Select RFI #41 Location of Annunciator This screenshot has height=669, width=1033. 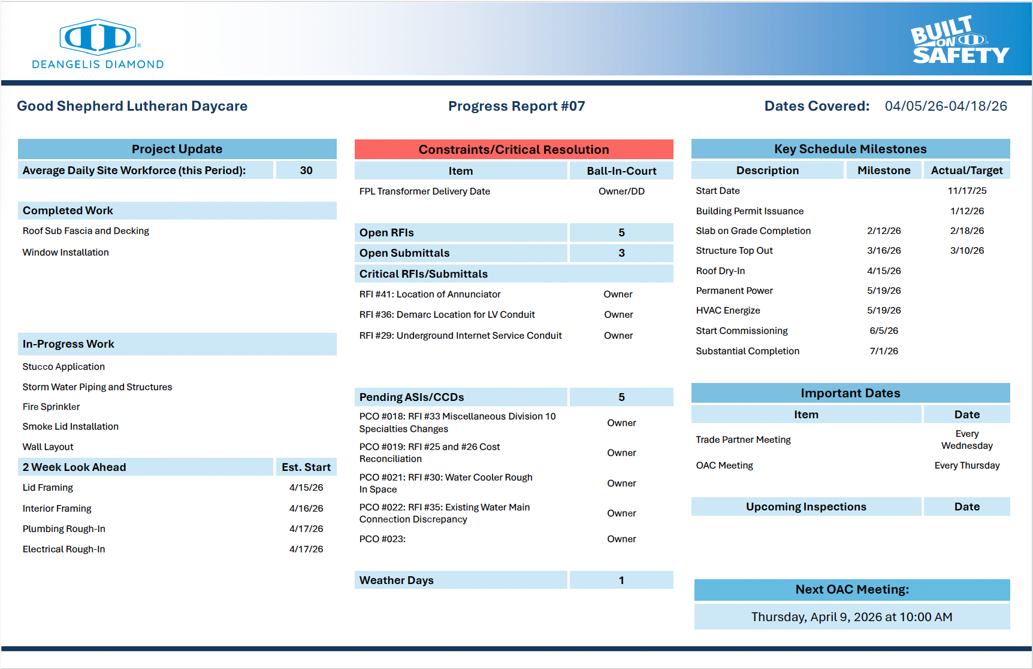(430, 294)
